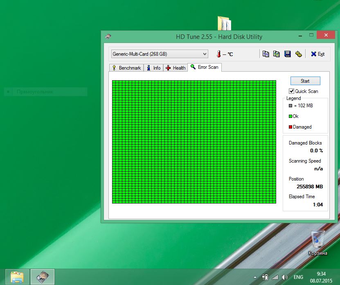Viewport: 340px width, 285px height.
Task: Switch input language from ENG
Action: 299,277
